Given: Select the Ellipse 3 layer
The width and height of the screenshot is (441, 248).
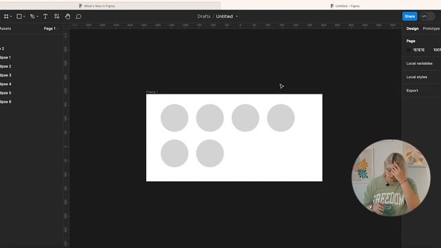Looking at the screenshot, I should 6,75.
